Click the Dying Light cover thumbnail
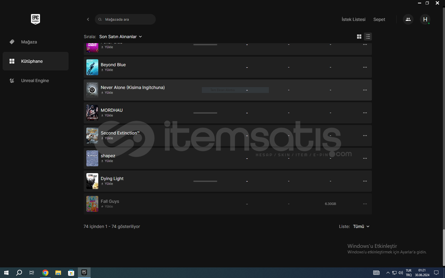Image resolution: width=445 pixels, height=278 pixels. point(92,181)
